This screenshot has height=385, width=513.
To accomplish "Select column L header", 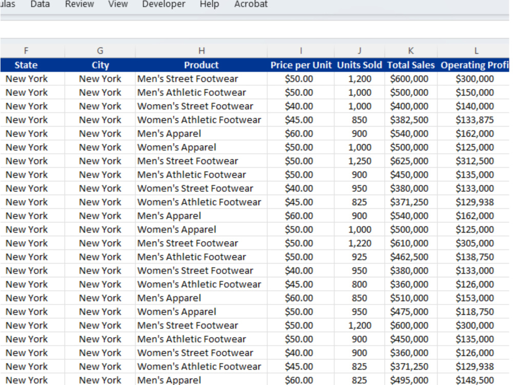I will [x=473, y=51].
